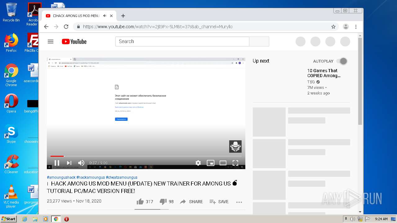This screenshot has width=397, height=223.
Task: Open video settings gear
Action: 198,163
